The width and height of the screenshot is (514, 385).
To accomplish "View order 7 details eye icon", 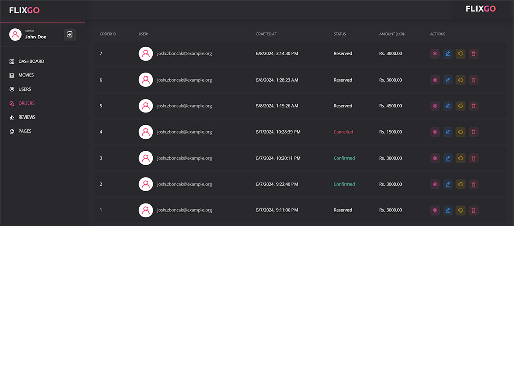I will click(x=435, y=54).
